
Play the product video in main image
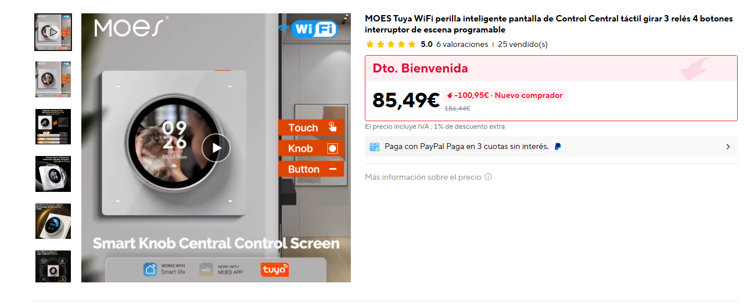click(x=216, y=148)
